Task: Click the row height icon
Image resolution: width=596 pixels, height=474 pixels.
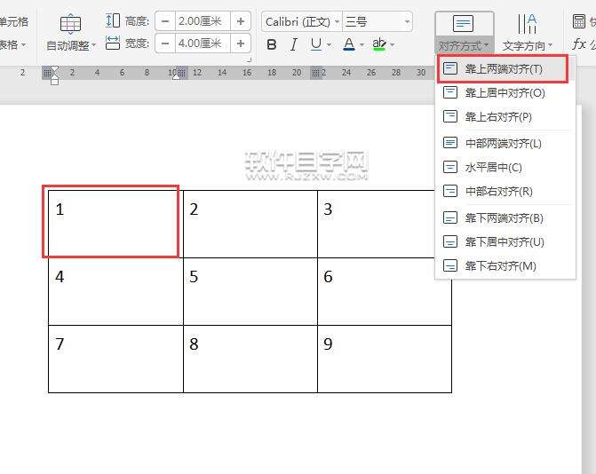Action: tap(113, 20)
